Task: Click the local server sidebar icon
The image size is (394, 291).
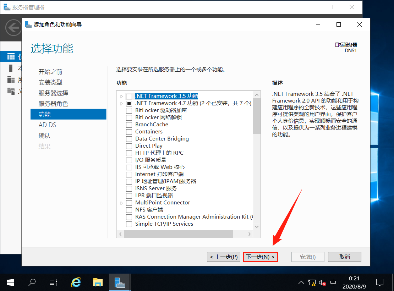Action: point(11,68)
